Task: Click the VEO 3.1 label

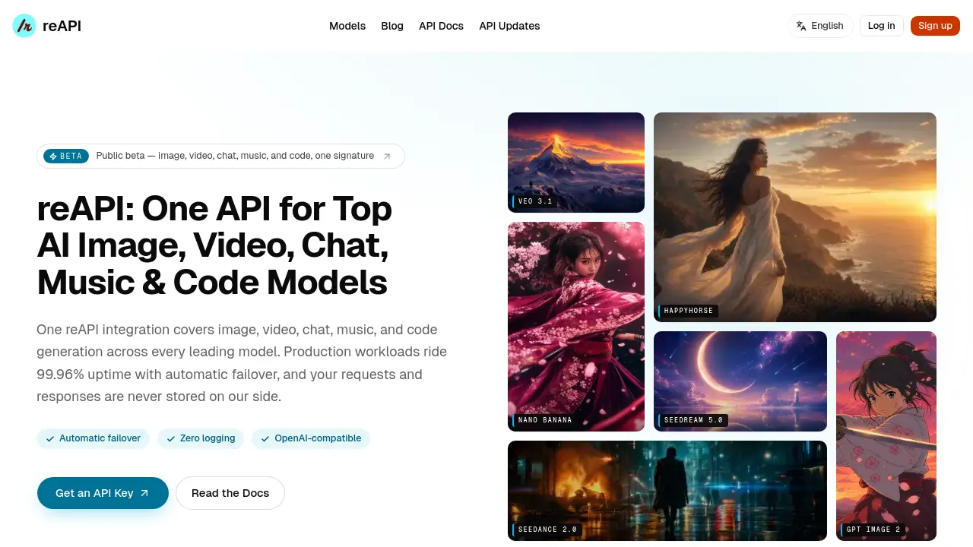Action: [534, 201]
